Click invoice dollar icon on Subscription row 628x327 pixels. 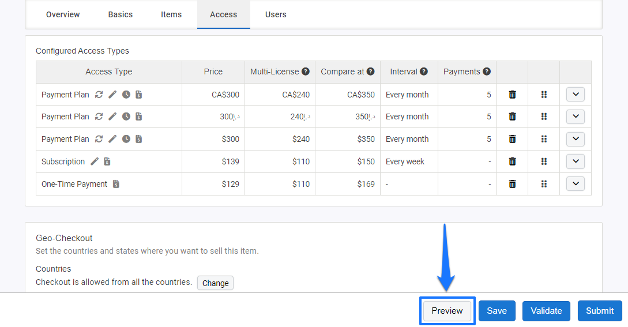pyautogui.click(x=107, y=161)
